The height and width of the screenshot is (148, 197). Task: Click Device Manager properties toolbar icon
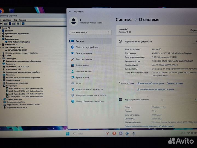tap(5, 24)
